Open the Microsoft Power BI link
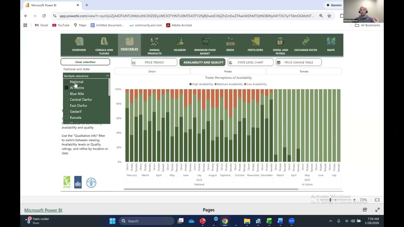 point(43,210)
